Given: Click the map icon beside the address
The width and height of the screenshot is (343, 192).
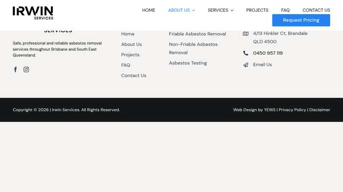Looking at the screenshot, I should point(245,34).
